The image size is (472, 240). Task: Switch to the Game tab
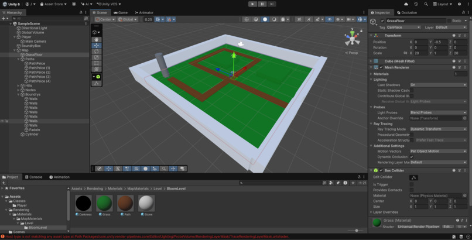(x=121, y=13)
